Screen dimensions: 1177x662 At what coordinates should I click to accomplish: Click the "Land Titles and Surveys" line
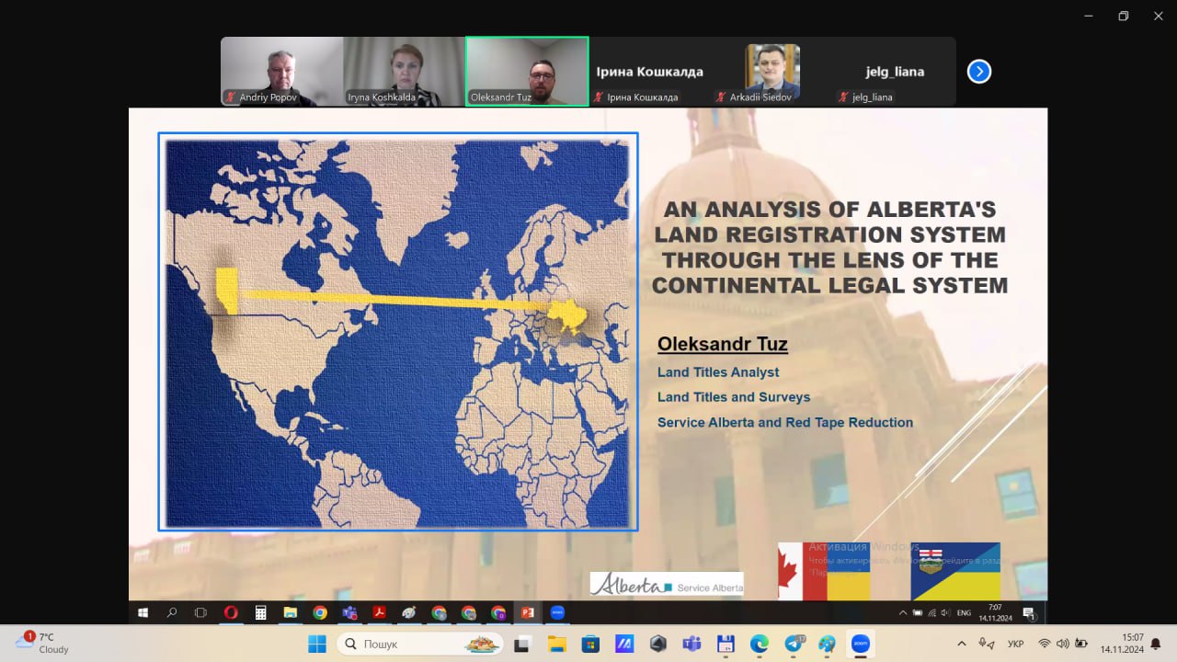[x=734, y=397]
